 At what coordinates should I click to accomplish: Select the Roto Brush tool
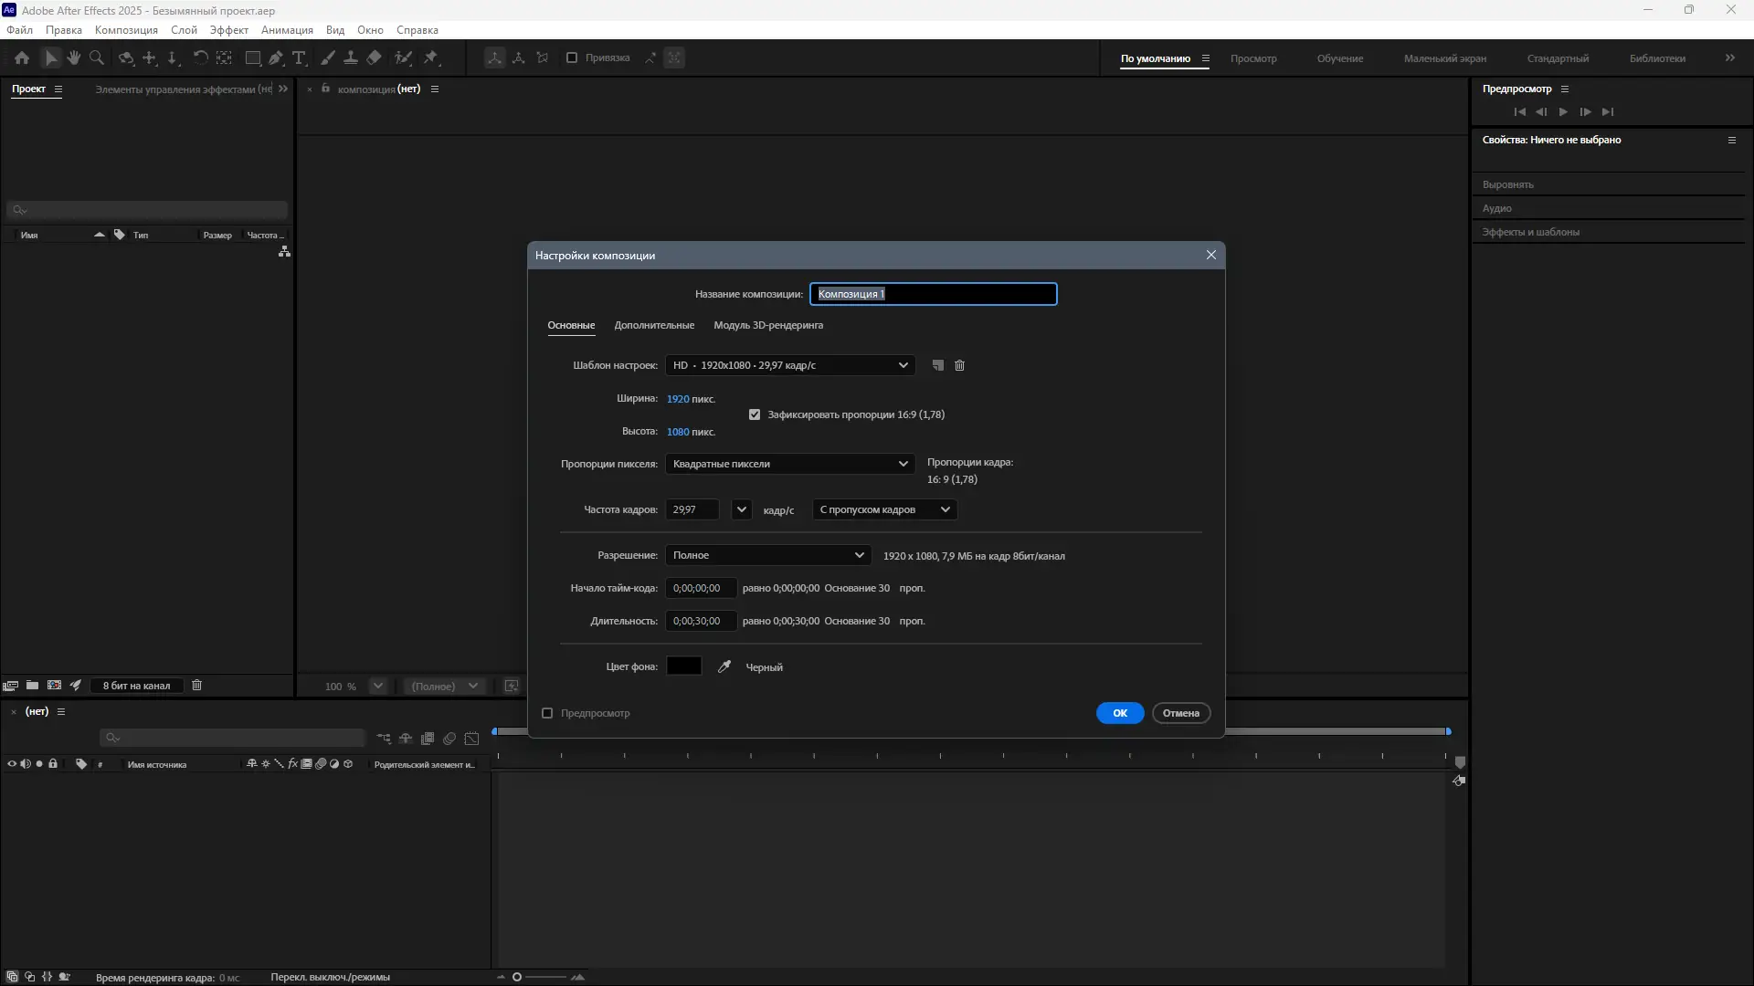pyautogui.click(x=405, y=58)
